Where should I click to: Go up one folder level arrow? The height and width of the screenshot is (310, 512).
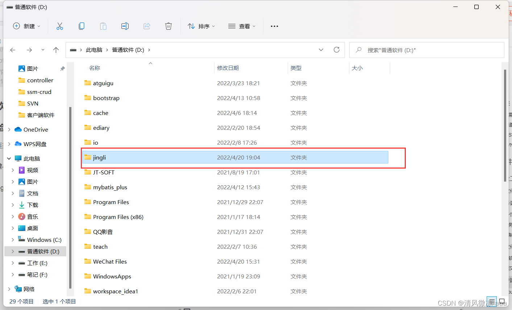point(56,50)
